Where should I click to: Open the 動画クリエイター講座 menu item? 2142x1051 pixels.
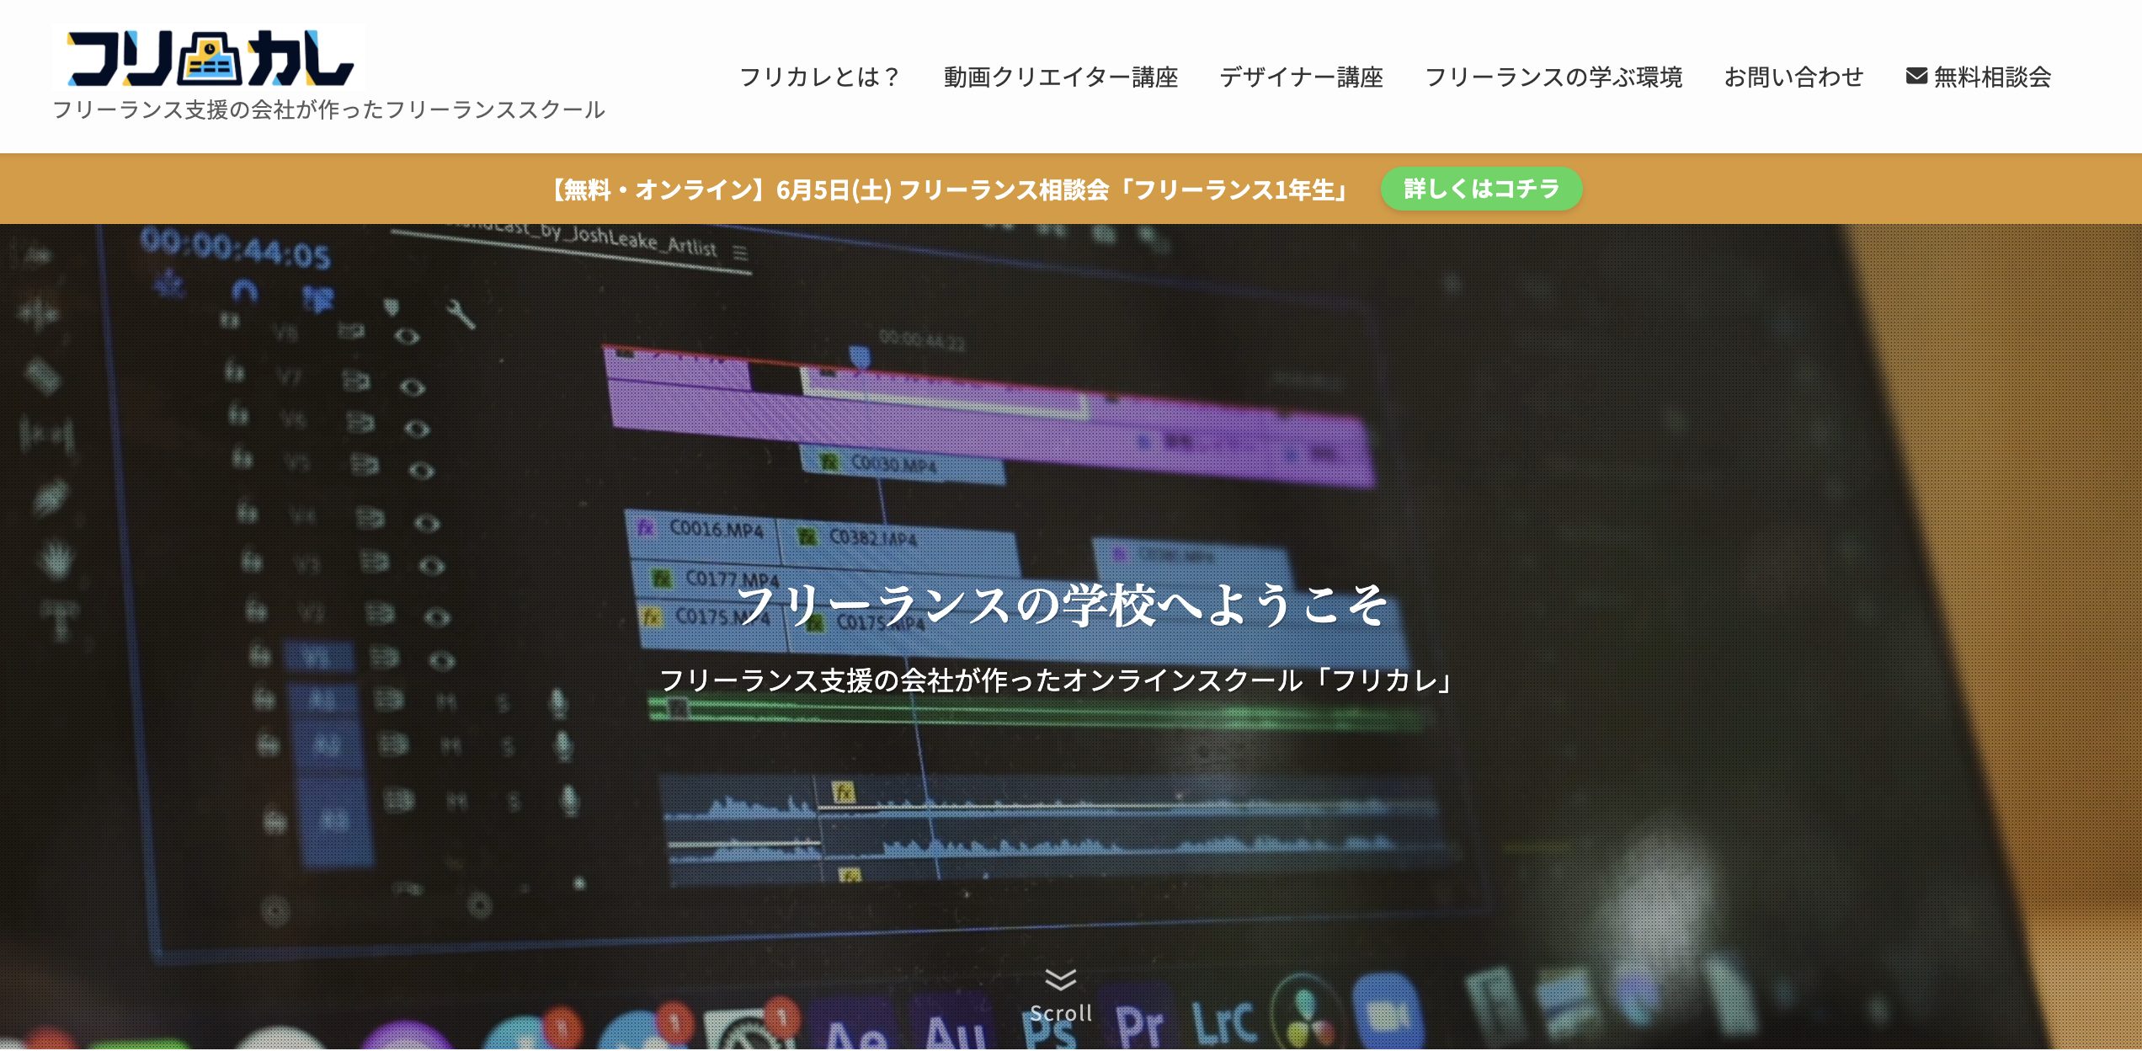1060,77
